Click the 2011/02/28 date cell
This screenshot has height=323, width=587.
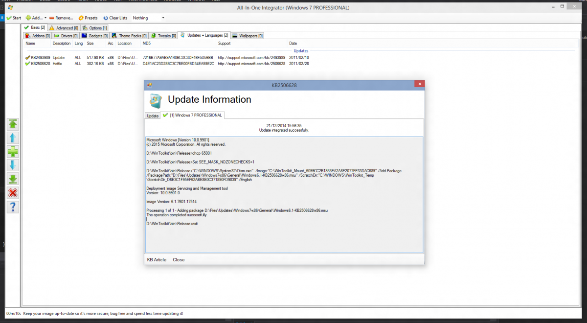pyautogui.click(x=299, y=64)
